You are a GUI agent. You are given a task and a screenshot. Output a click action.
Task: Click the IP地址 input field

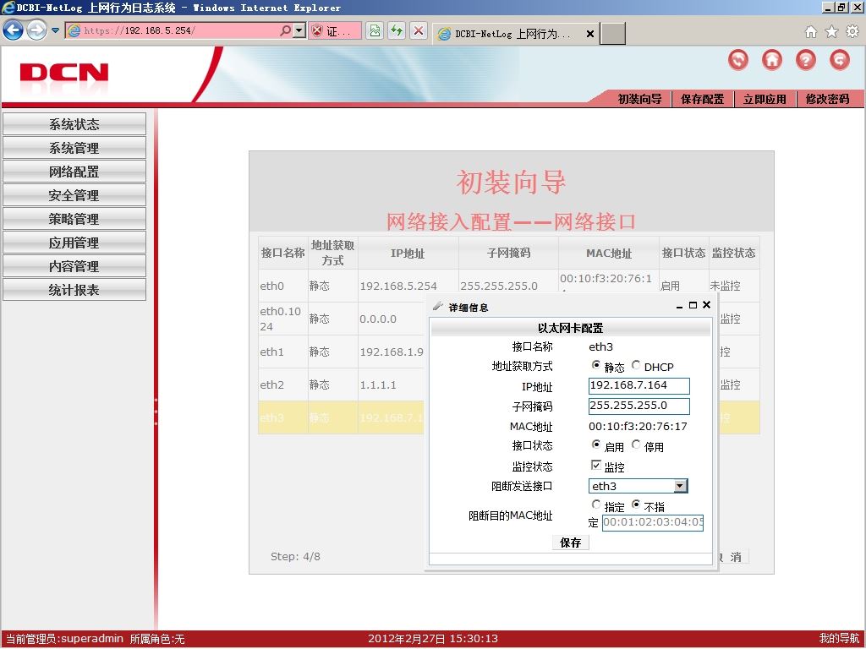point(639,385)
